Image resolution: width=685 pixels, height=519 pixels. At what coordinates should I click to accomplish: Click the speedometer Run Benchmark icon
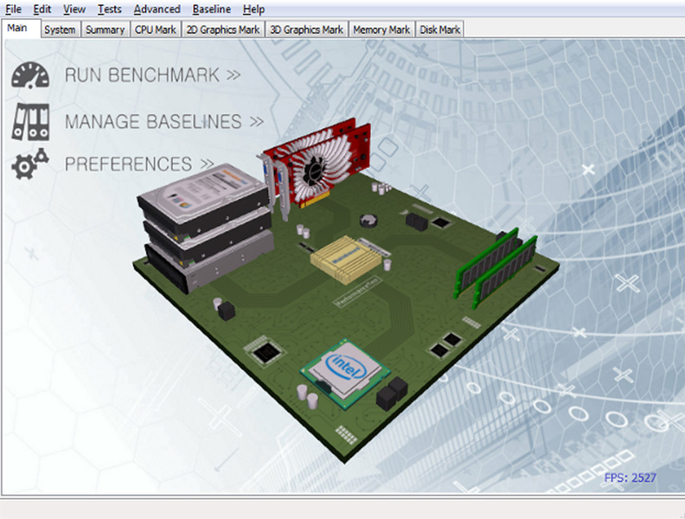[x=30, y=75]
